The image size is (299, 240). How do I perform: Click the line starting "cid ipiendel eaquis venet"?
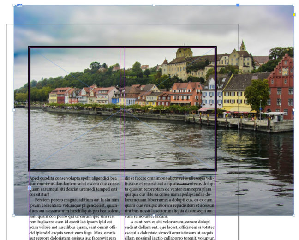(x=72, y=233)
